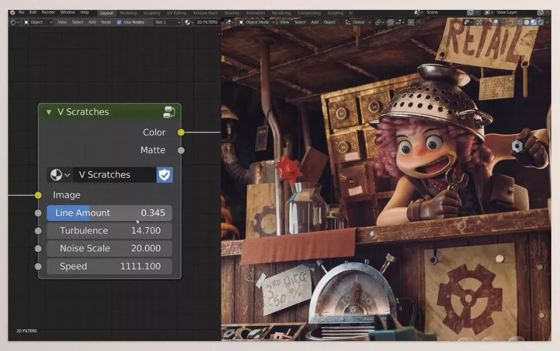Switch to the Compositing workspace tab
This screenshot has width=560, height=351.
coord(309,13)
